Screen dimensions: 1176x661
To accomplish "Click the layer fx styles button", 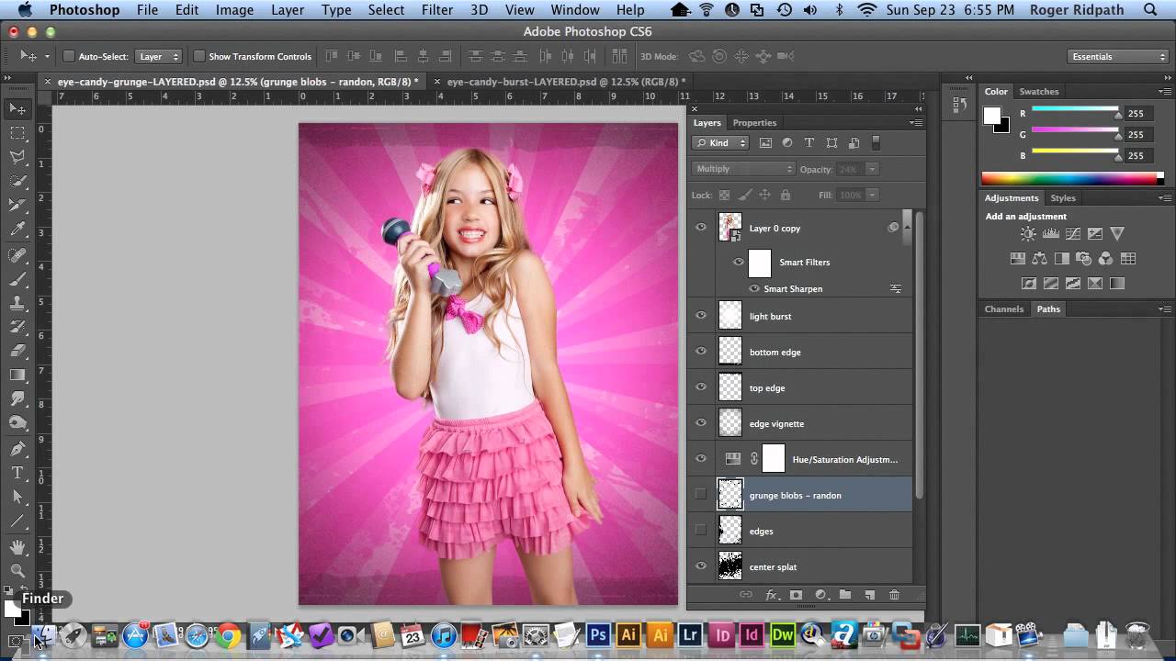I will click(772, 595).
